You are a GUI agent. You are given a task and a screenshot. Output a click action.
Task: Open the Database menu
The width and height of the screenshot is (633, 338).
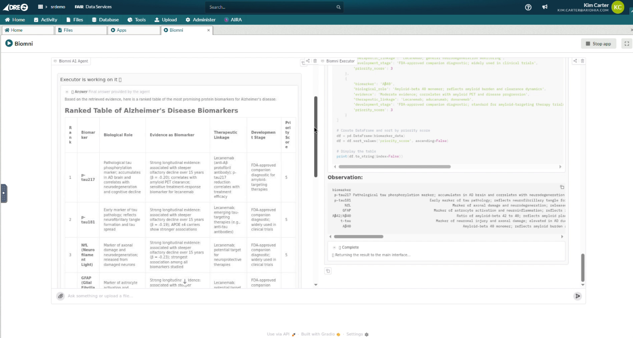point(105,20)
